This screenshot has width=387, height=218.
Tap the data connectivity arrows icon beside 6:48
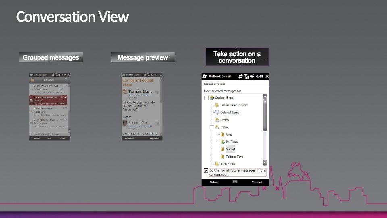(x=240, y=76)
